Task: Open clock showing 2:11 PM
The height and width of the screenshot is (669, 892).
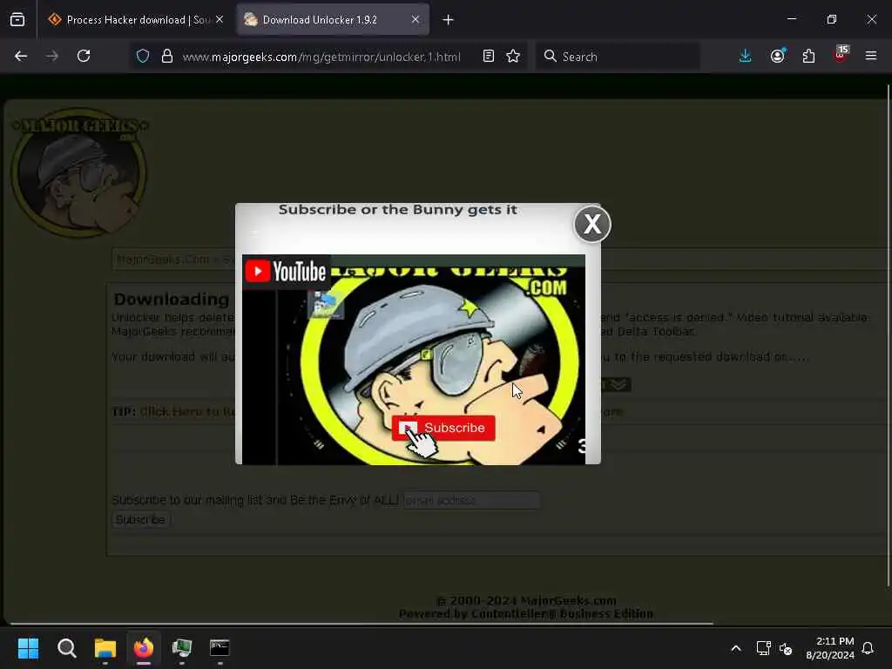Action: (x=830, y=648)
